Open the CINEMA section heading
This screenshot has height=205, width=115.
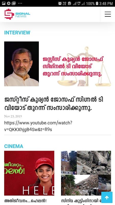[x=14, y=146]
